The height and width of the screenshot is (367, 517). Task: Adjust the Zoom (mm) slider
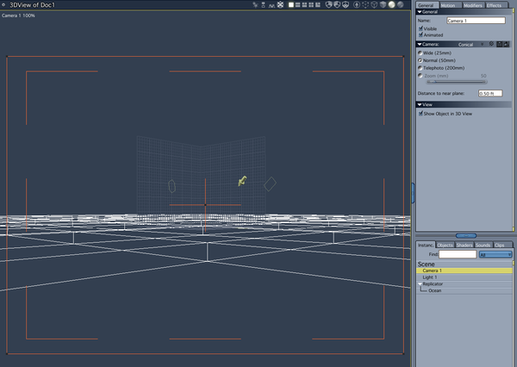(457, 82)
